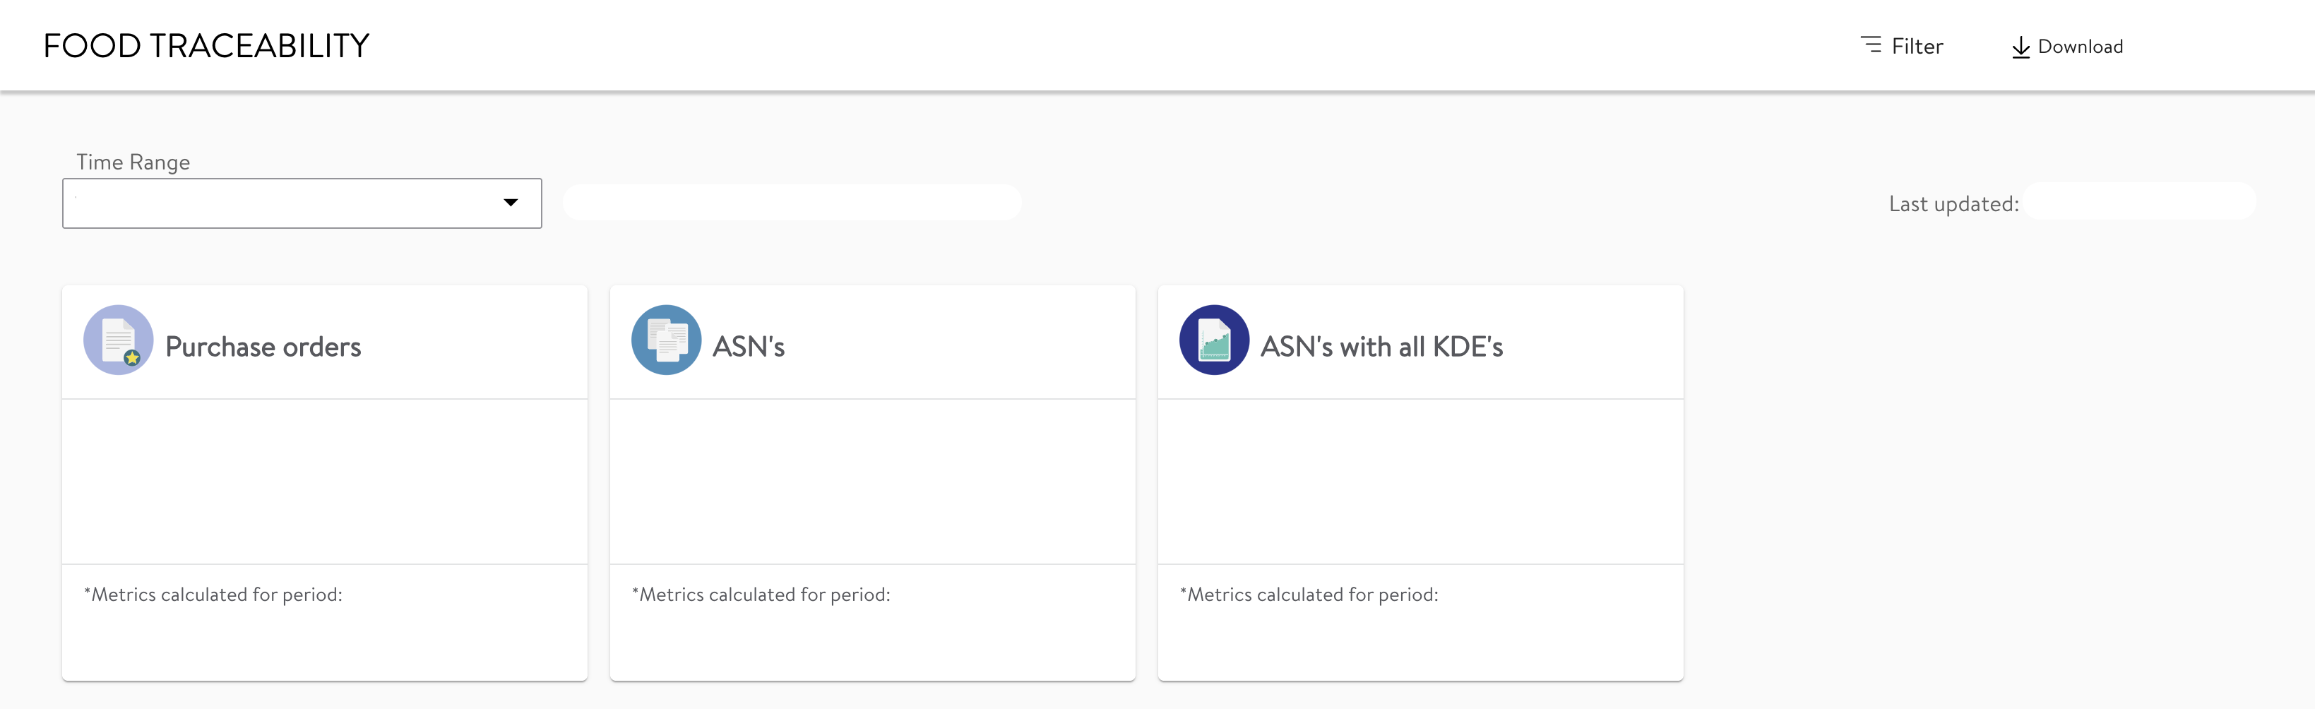This screenshot has width=2315, height=709.
Task: Click the Time Range label text
Action: coord(133,162)
